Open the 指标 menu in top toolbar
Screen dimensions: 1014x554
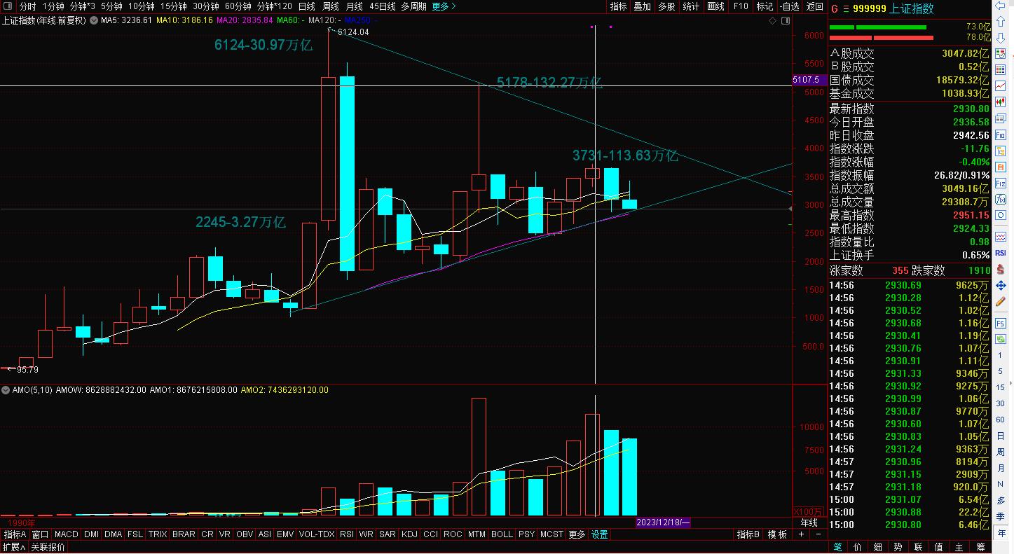[x=618, y=6]
